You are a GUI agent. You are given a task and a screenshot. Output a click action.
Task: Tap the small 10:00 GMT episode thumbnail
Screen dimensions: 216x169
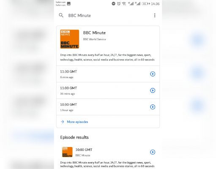coord(67,152)
